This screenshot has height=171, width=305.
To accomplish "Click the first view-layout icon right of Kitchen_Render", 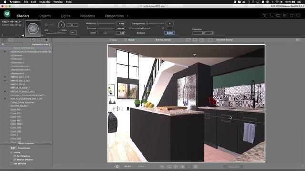I will pyautogui.click(x=188, y=40).
